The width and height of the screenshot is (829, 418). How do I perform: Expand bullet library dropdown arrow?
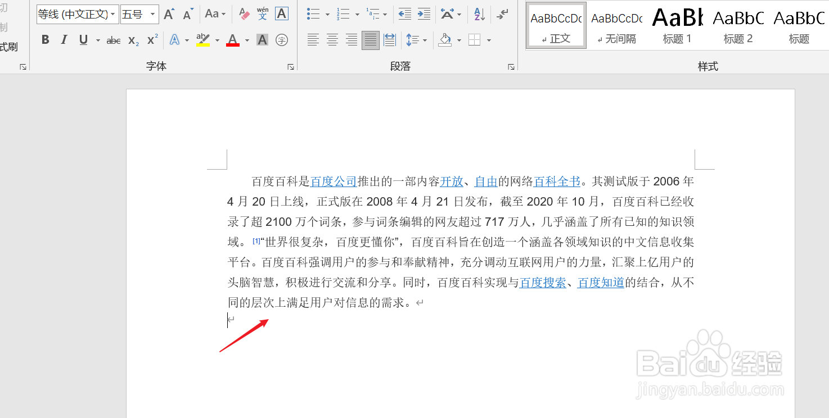click(x=327, y=15)
